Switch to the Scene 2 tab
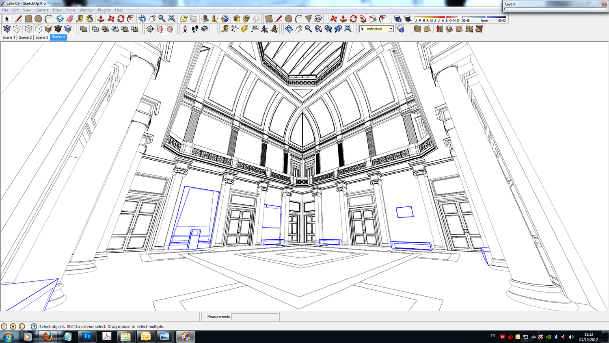The image size is (609, 343). click(x=25, y=37)
